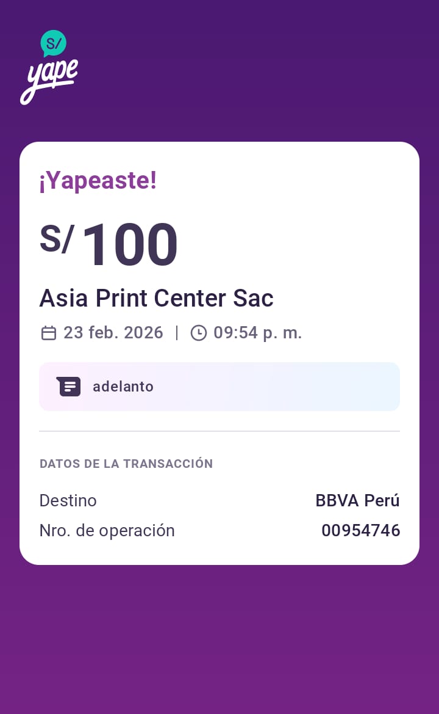Tap the BBVA Perú destination value
Screen dimensions: 439x714
pos(357,501)
